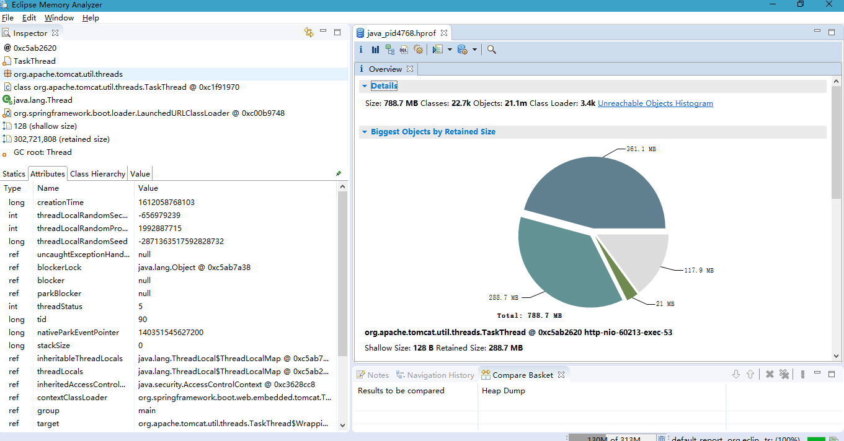
Task: Maximize the Inspector view
Action: coord(337,32)
